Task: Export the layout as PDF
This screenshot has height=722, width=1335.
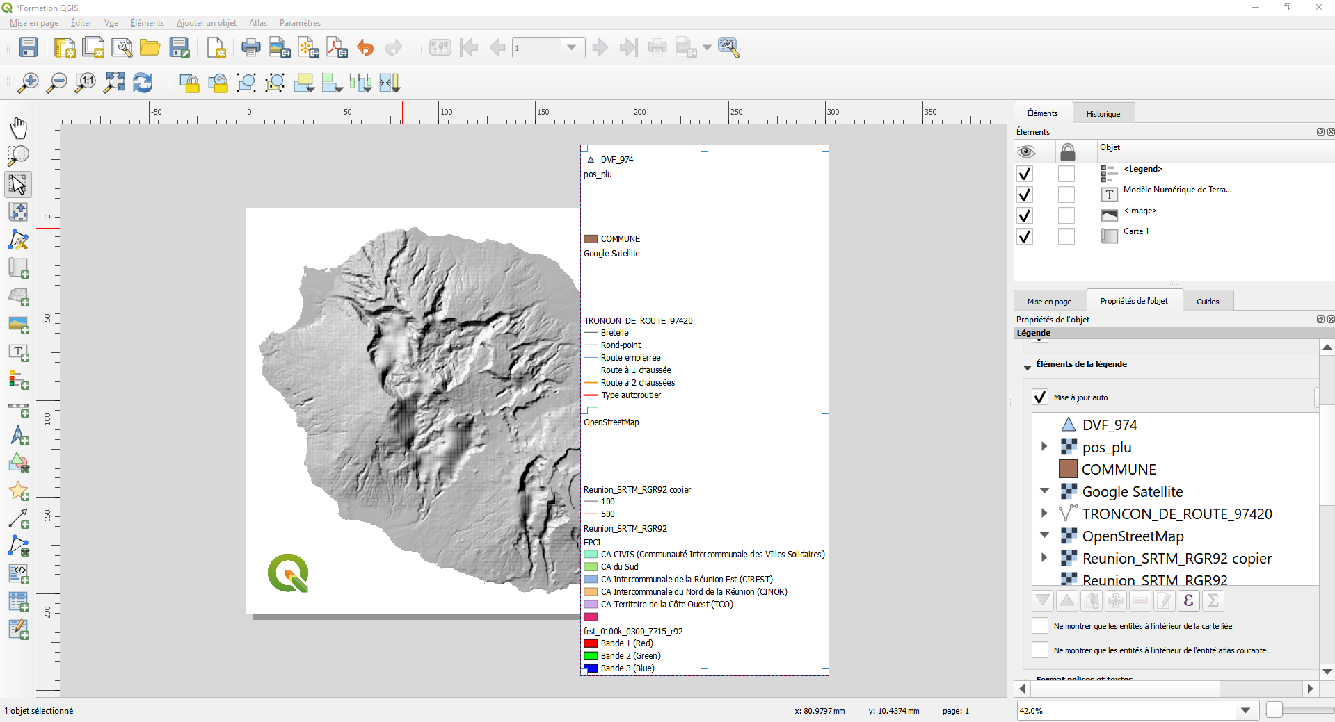Action: [x=336, y=47]
